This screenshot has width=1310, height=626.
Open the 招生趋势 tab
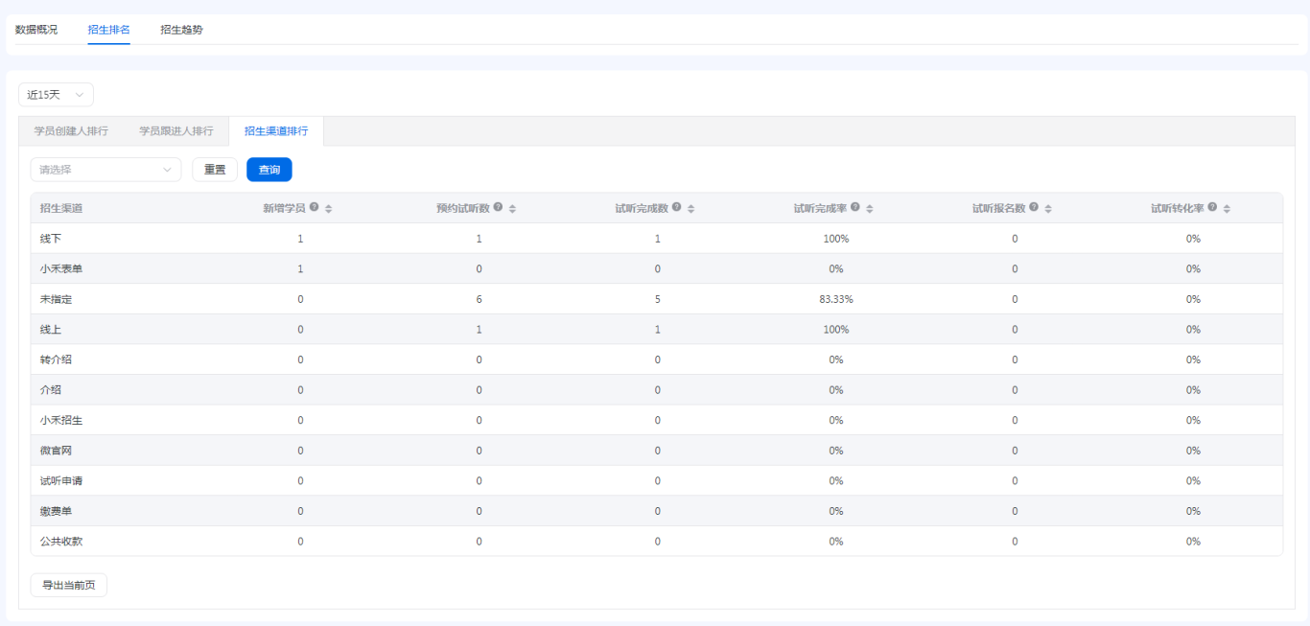[x=181, y=30]
